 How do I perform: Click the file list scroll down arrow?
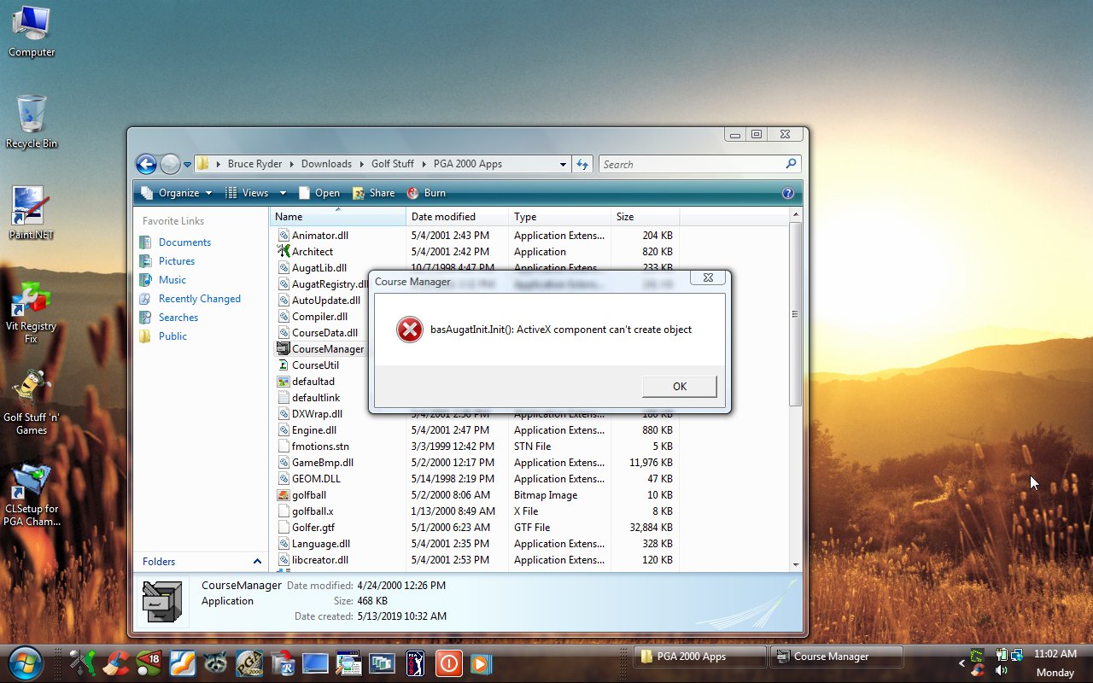[x=796, y=564]
